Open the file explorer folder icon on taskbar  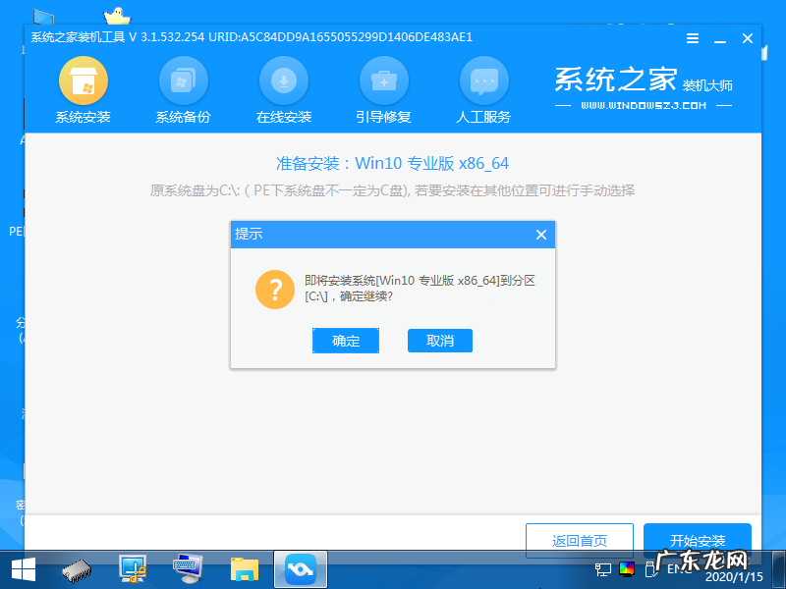tap(244, 569)
